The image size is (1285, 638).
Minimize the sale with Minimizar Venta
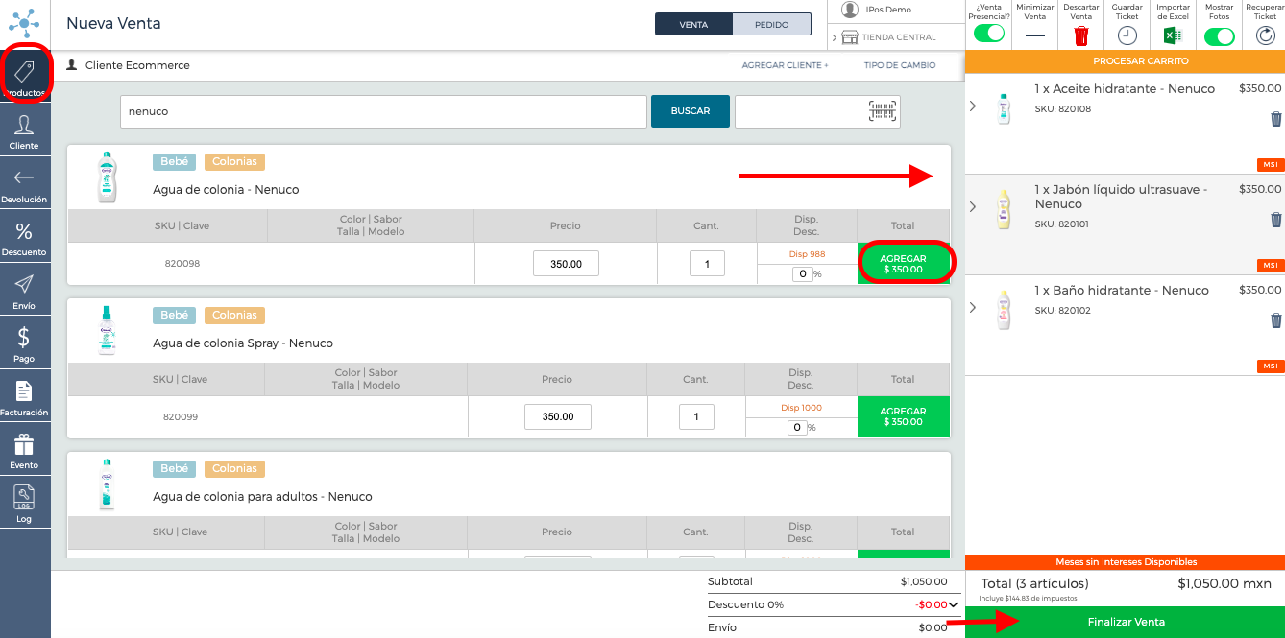tap(1034, 35)
